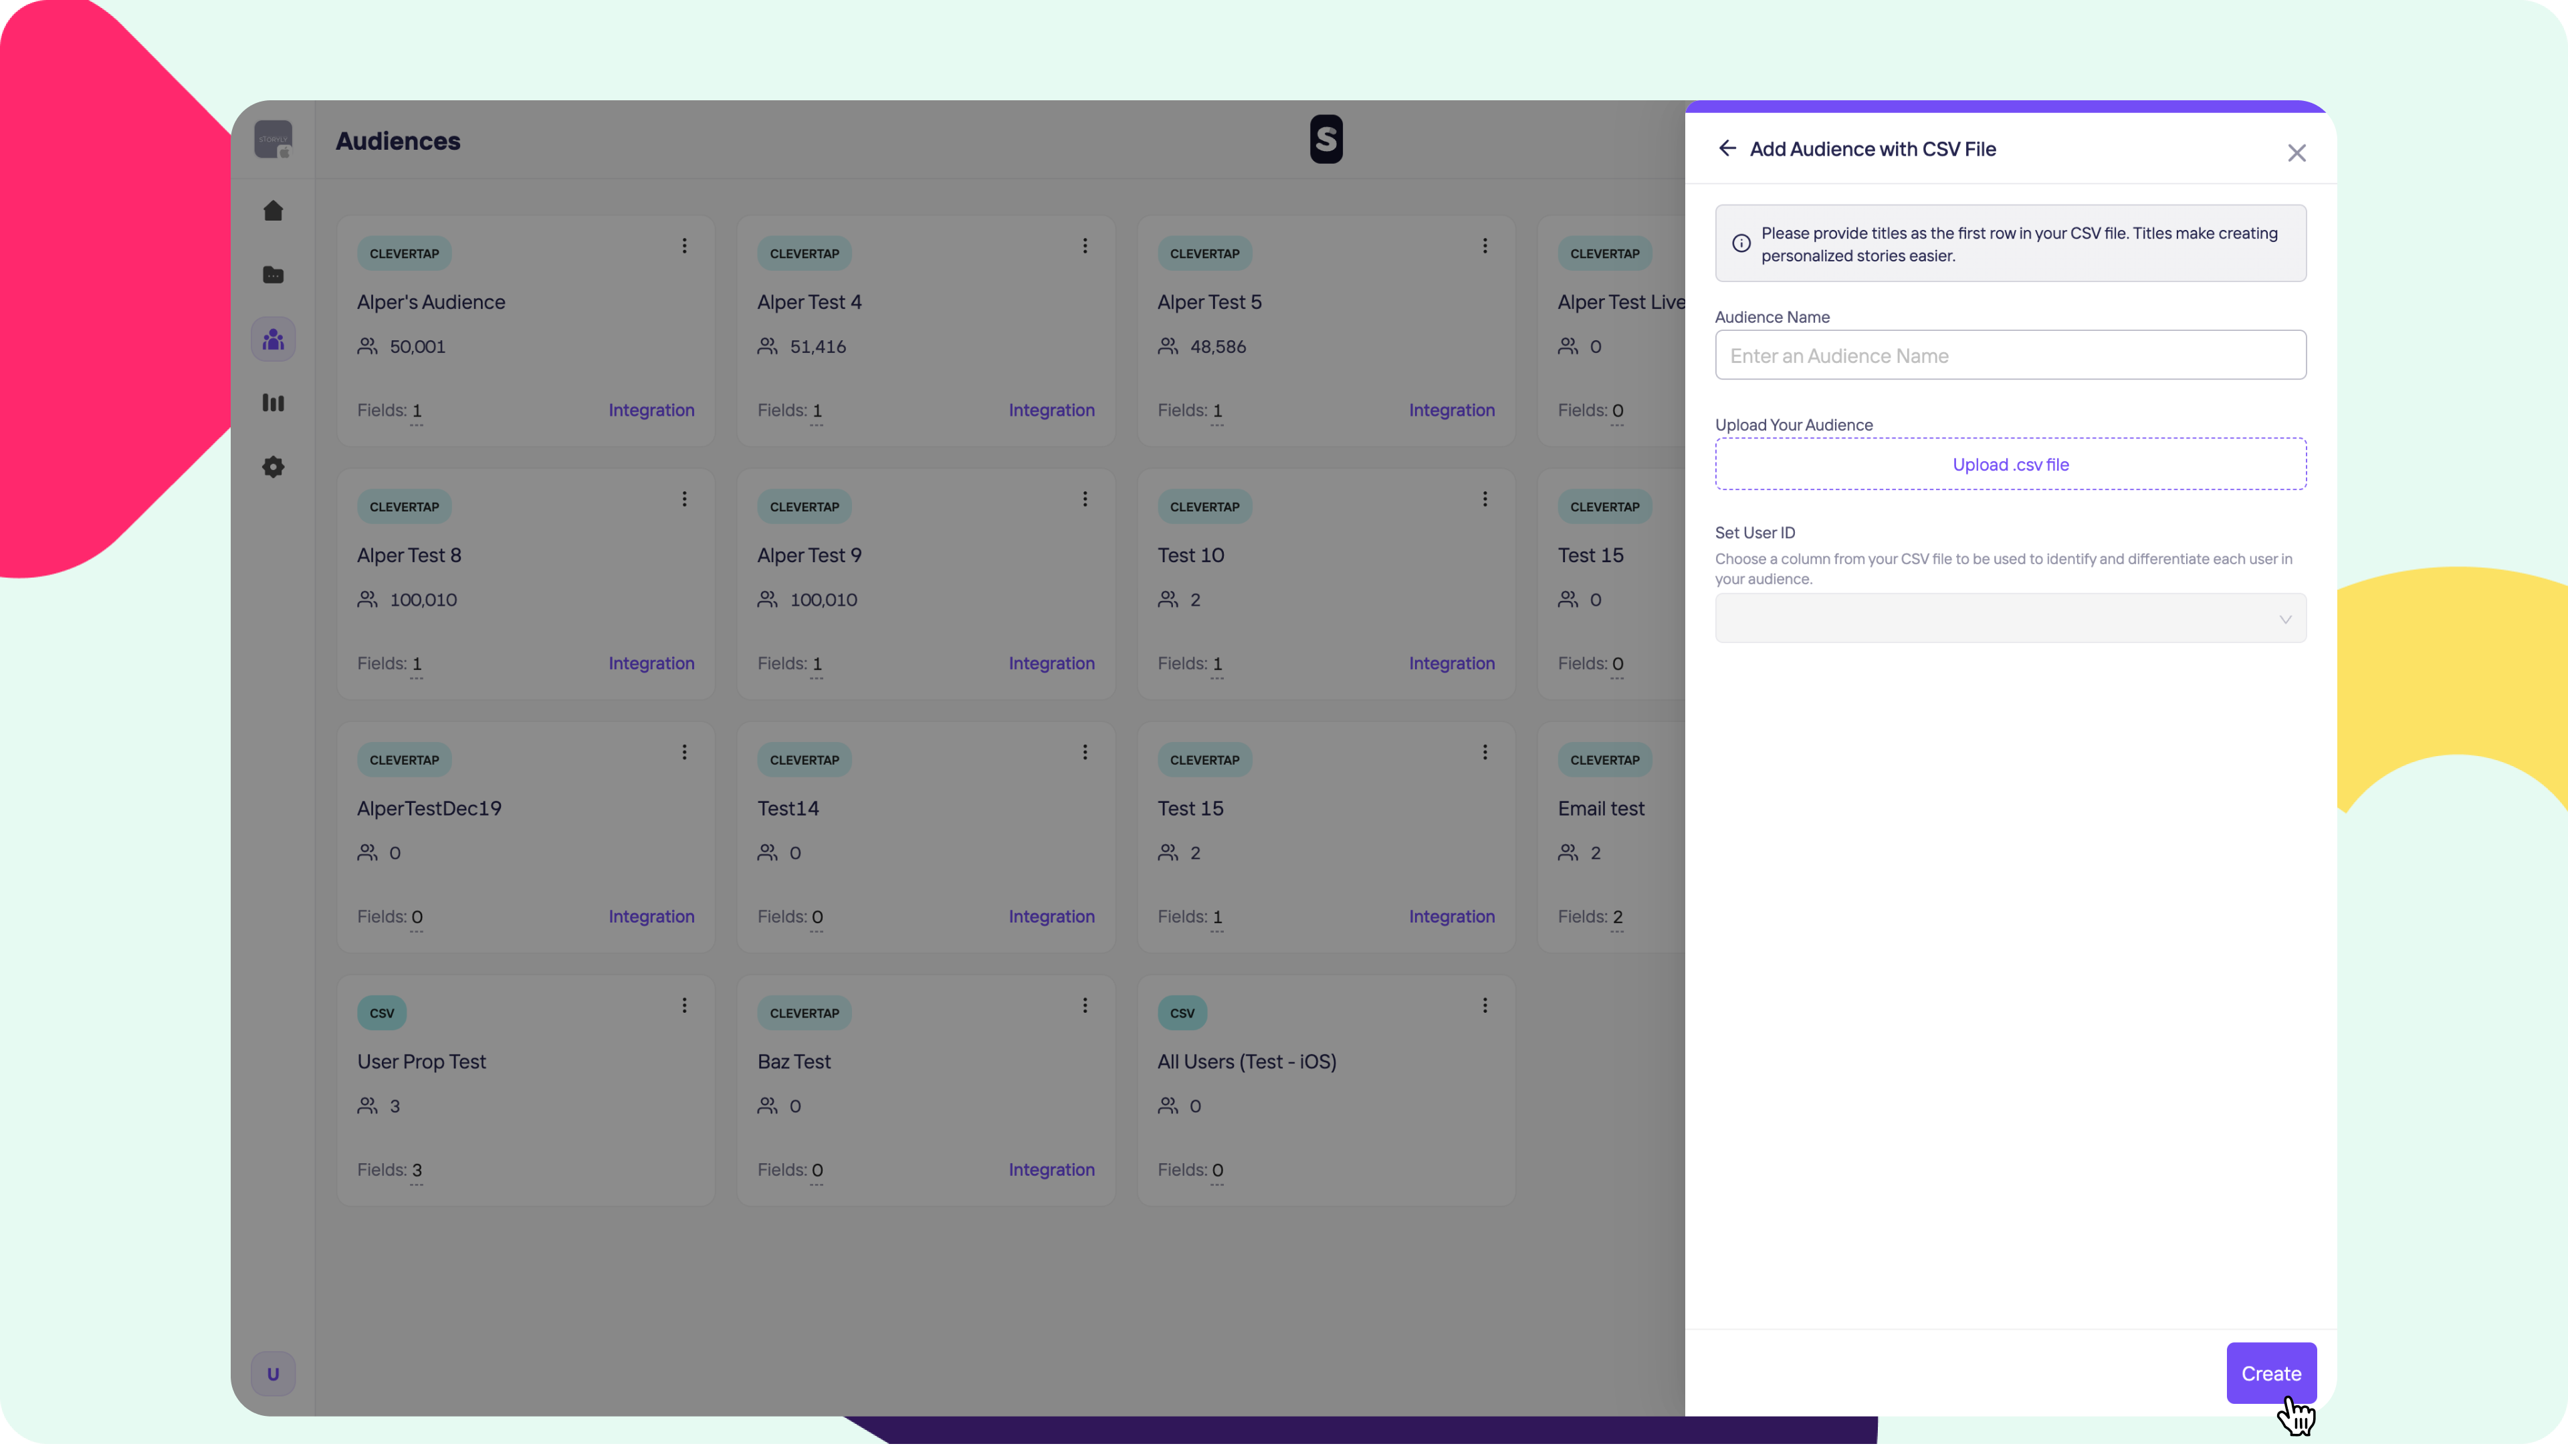Image resolution: width=2568 pixels, height=1456 pixels.
Task: Click Upload .csv file area
Action: pyautogui.click(x=2010, y=464)
